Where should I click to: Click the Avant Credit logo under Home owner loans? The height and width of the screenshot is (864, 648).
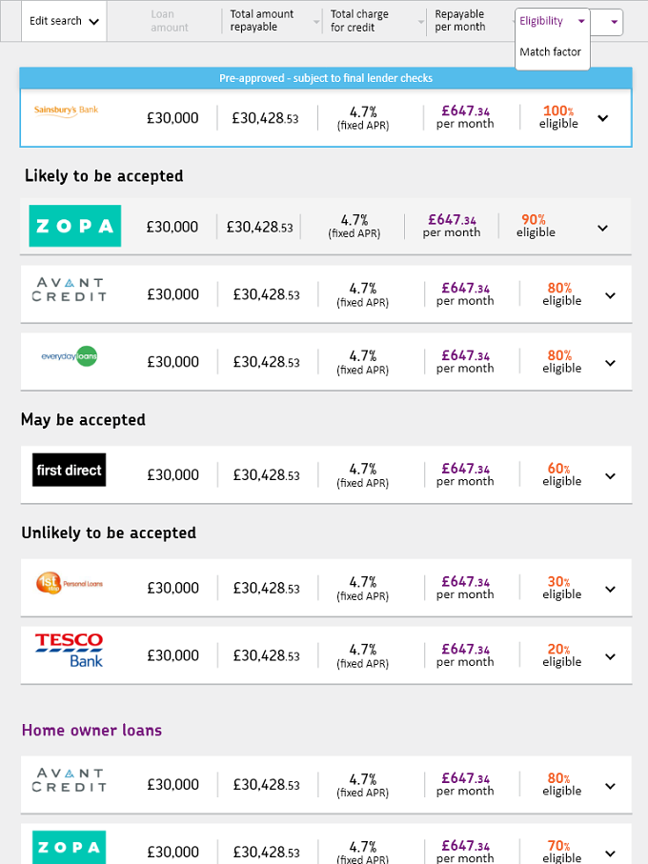[x=69, y=780]
